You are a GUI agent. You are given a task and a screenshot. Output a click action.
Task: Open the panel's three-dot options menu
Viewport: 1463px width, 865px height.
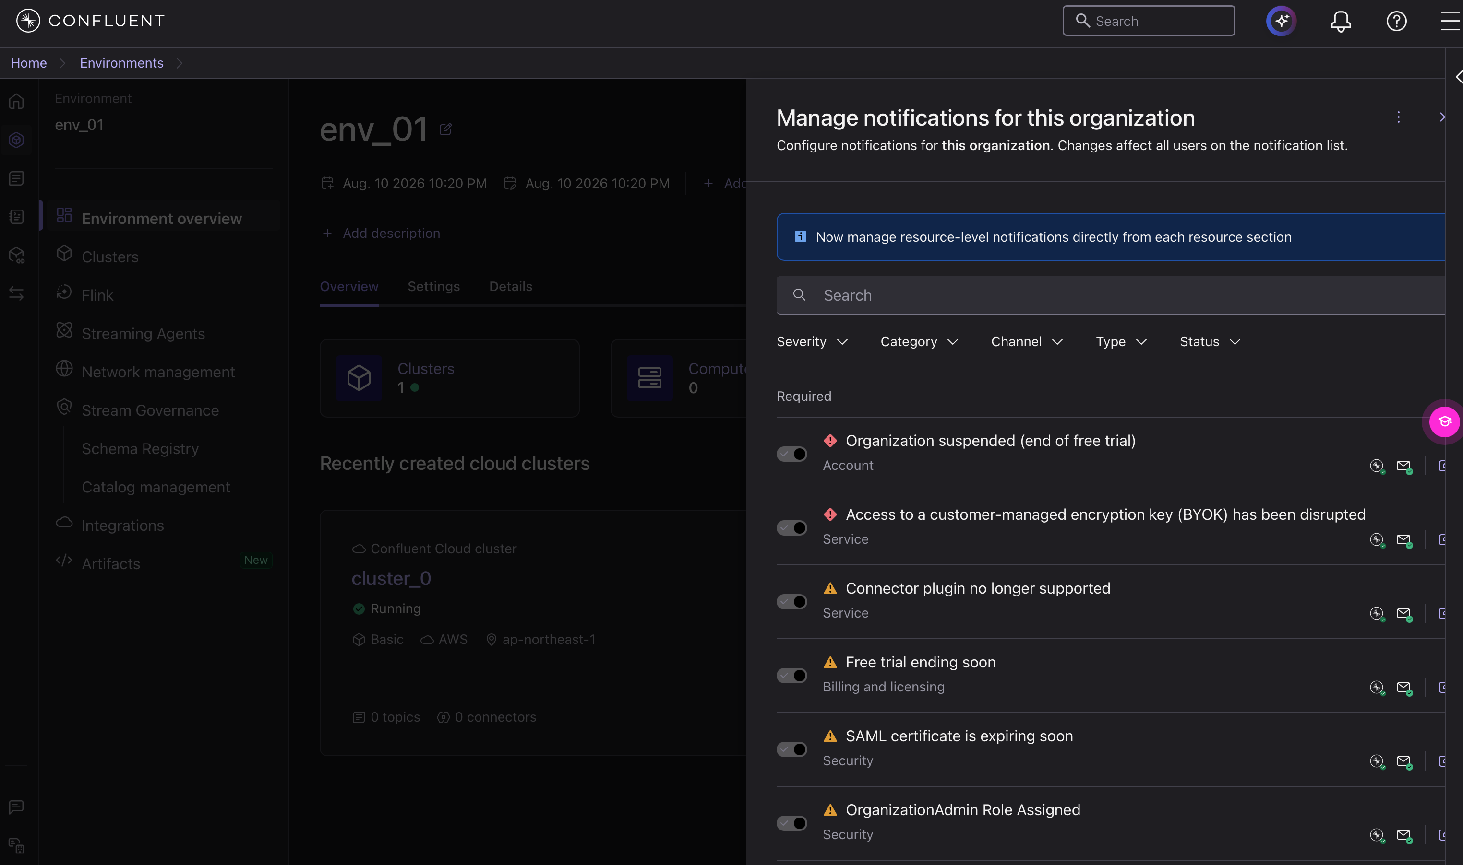coord(1398,117)
